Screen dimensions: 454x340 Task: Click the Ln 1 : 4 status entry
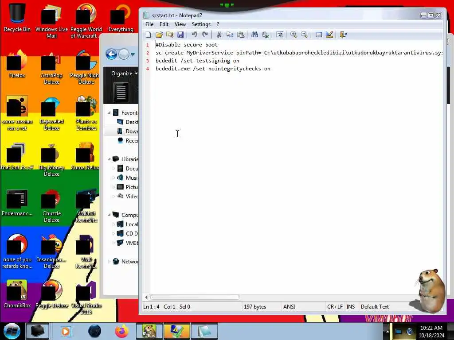pos(151,307)
